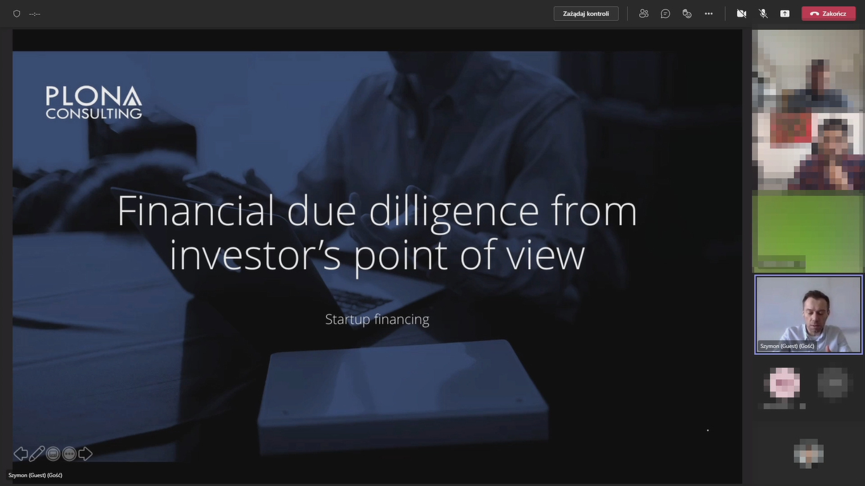This screenshot has height=486, width=865.
Task: Open the more actions ellipsis menu
Action: [709, 13]
